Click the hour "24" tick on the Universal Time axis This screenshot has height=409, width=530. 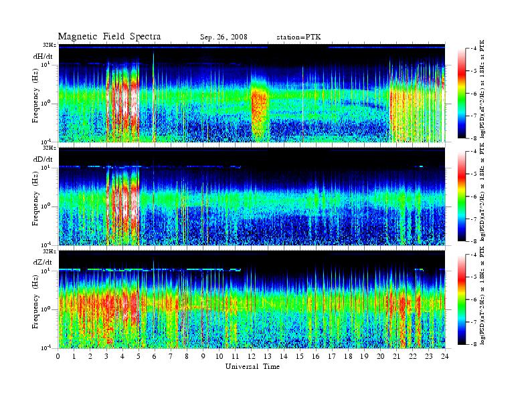[445, 356]
